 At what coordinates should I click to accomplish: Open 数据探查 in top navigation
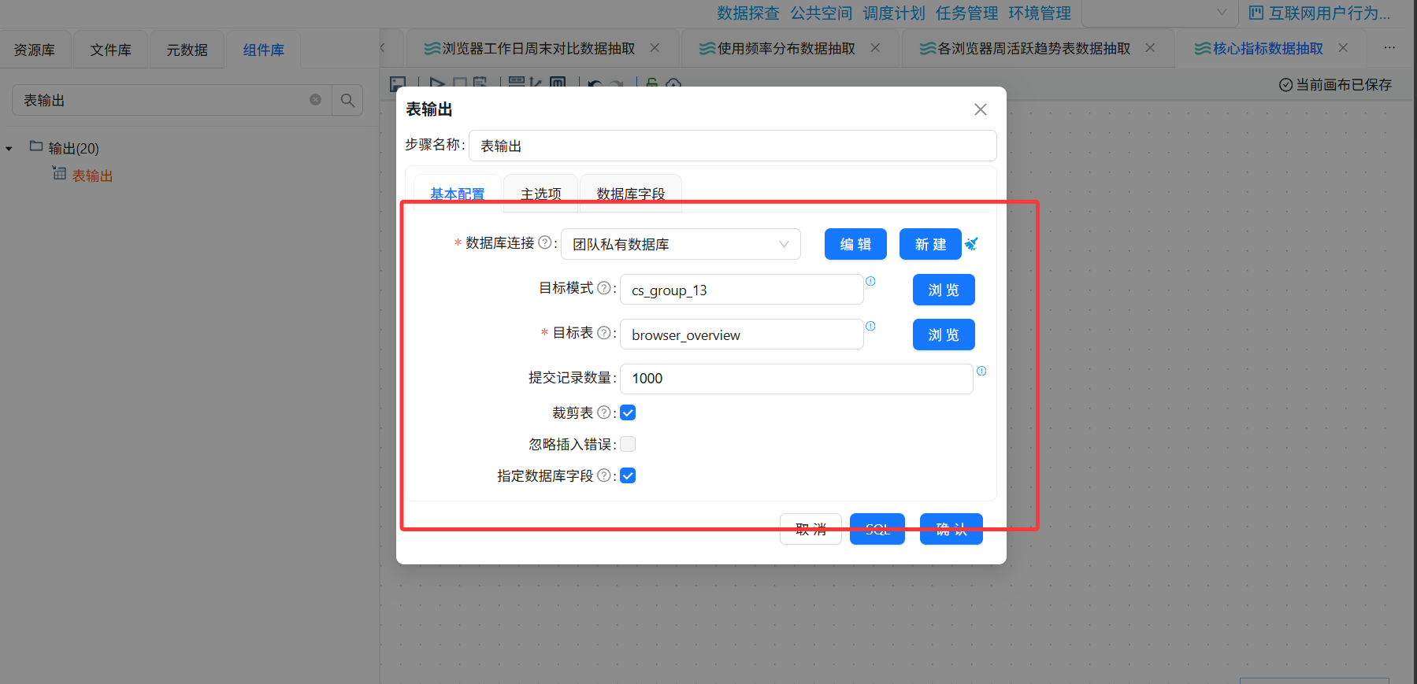pos(748,13)
